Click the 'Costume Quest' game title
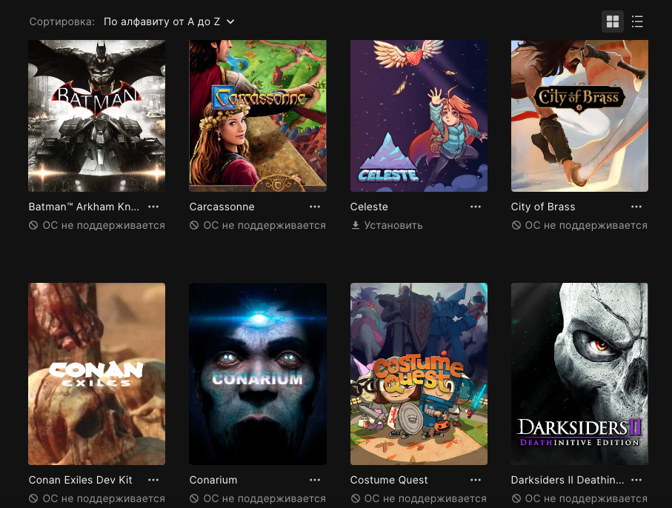672x508 pixels. [x=389, y=480]
